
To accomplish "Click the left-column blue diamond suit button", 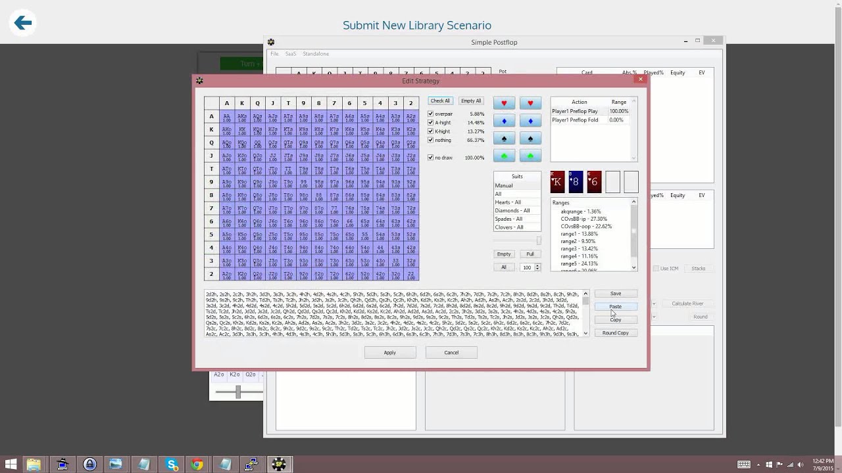I will (x=505, y=121).
